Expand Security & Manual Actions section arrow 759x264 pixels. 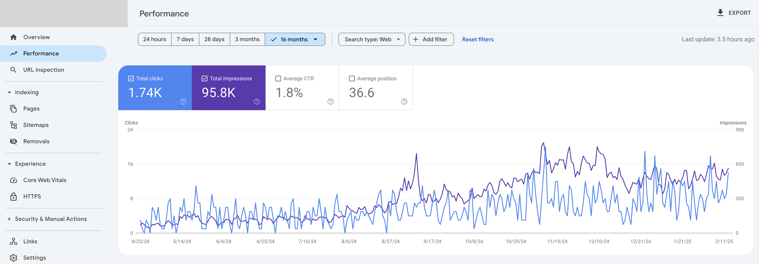click(9, 219)
